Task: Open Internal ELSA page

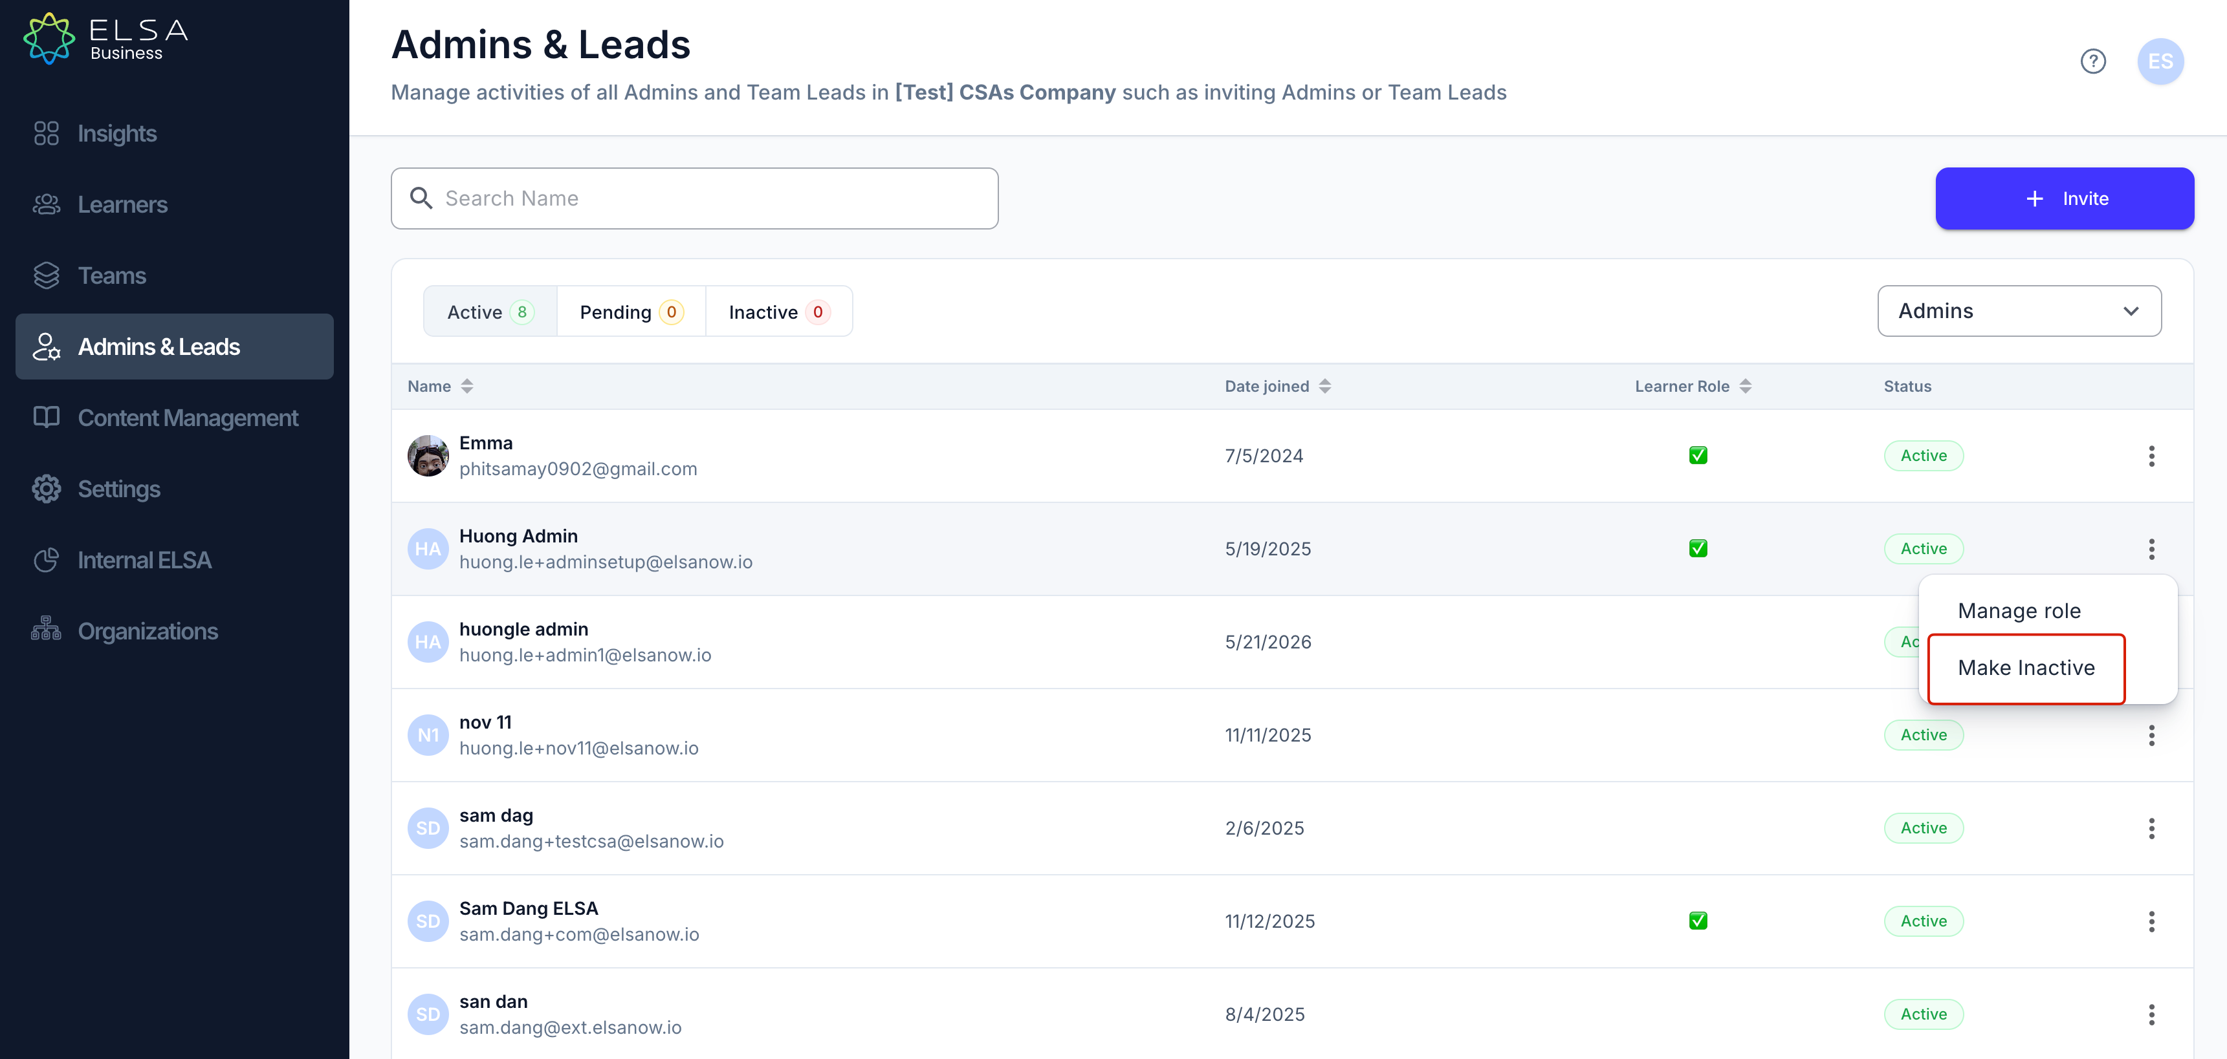Action: coord(174,561)
